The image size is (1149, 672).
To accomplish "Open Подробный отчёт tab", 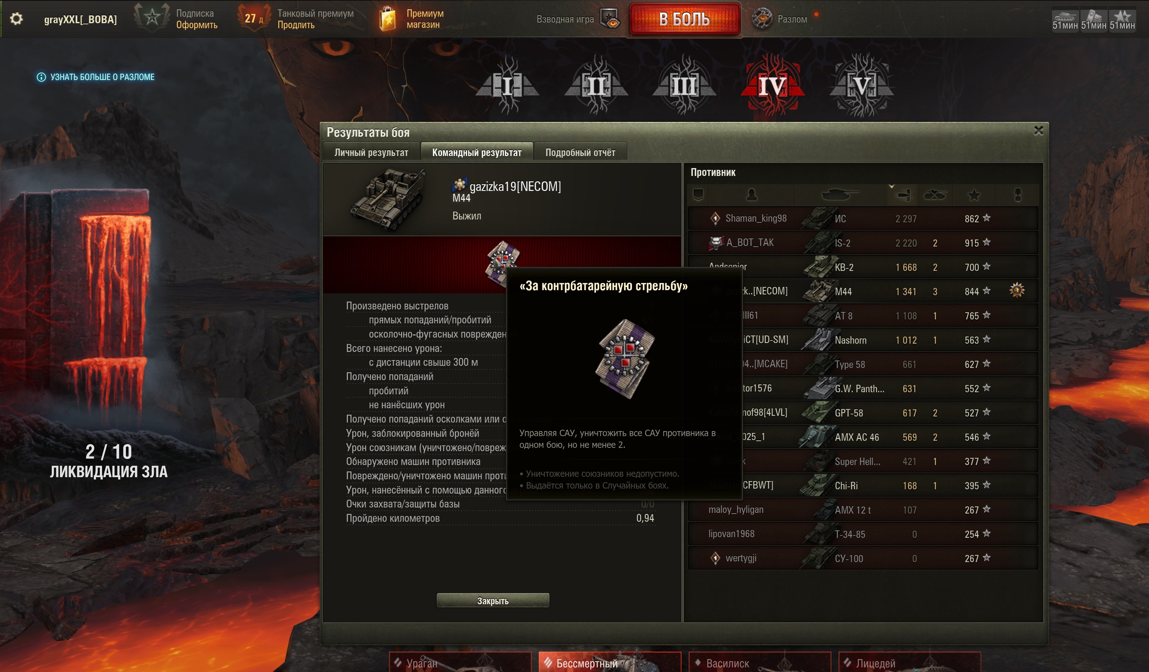I will tap(580, 152).
